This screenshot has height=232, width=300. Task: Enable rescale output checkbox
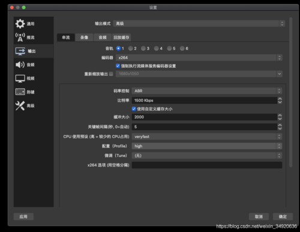click(x=111, y=74)
